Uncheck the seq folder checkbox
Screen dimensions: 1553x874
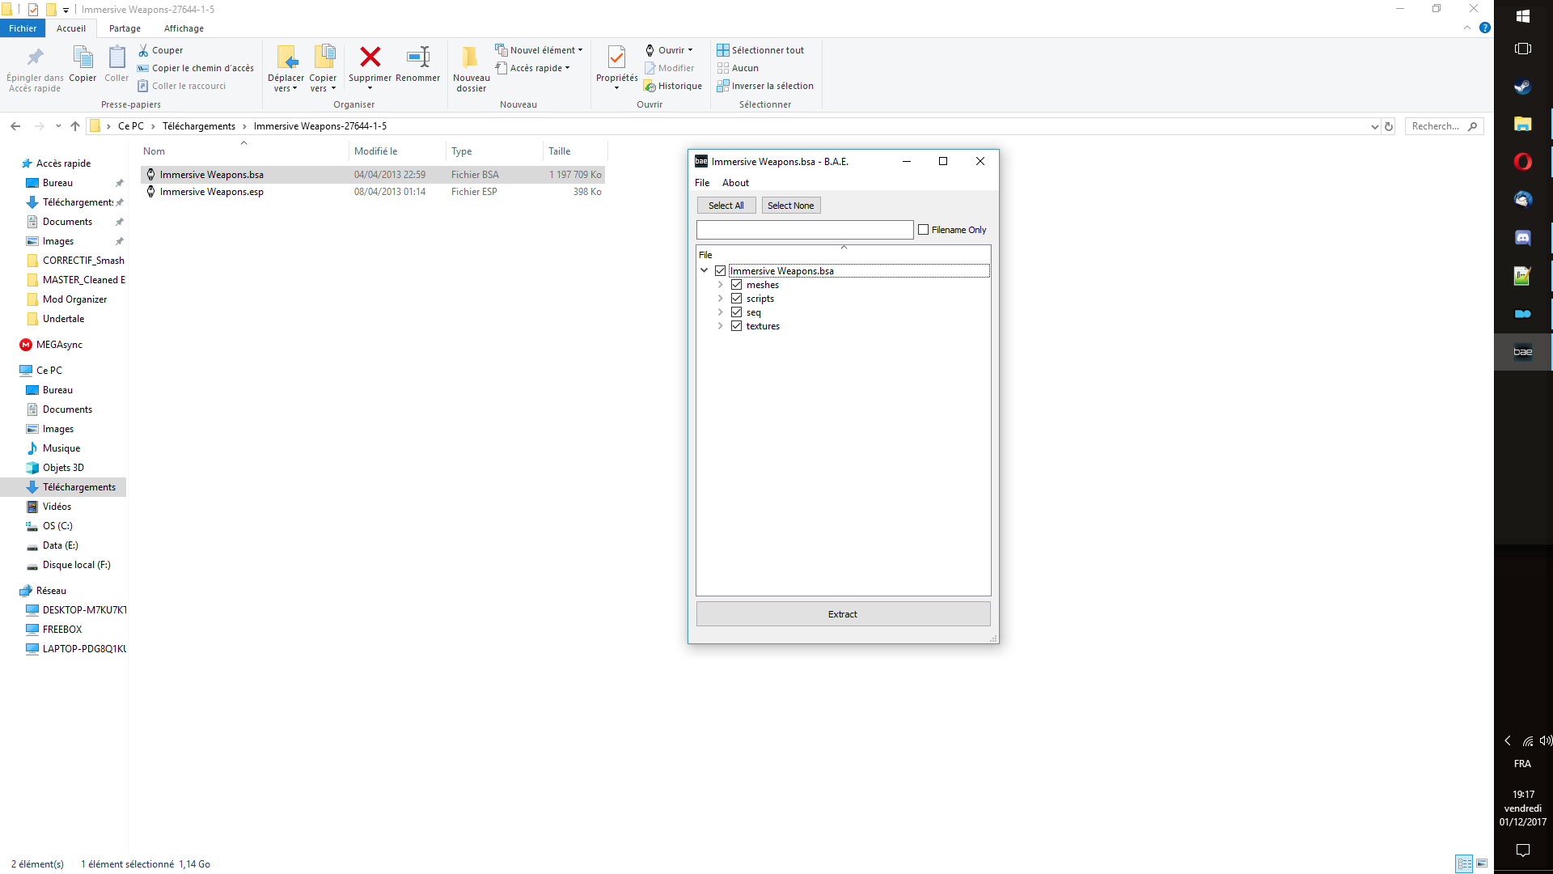pos(736,312)
